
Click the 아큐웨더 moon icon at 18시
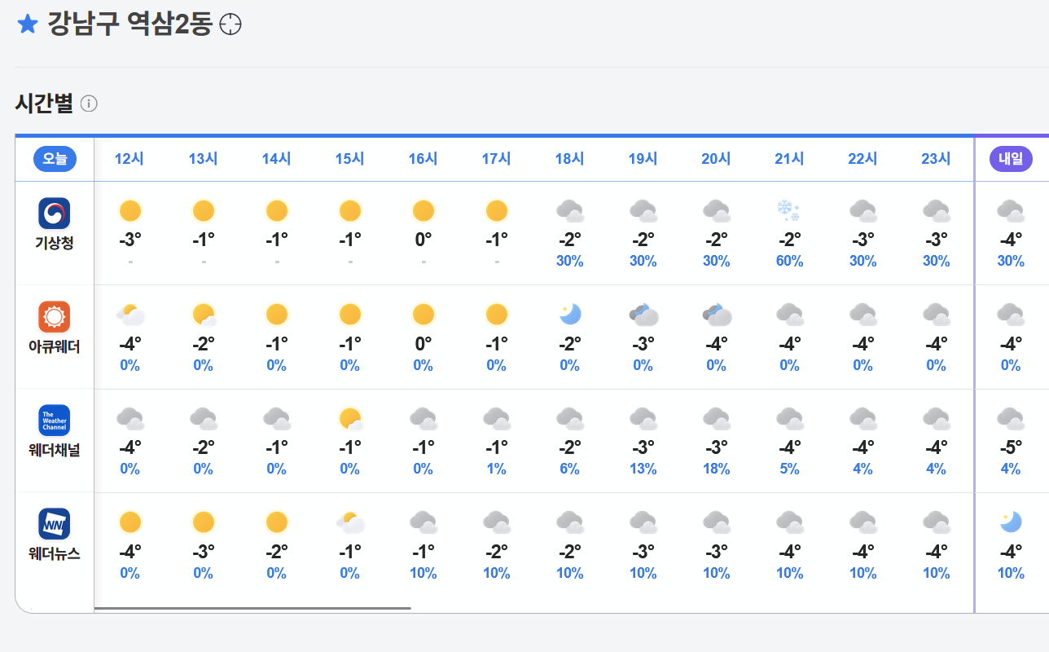click(569, 315)
